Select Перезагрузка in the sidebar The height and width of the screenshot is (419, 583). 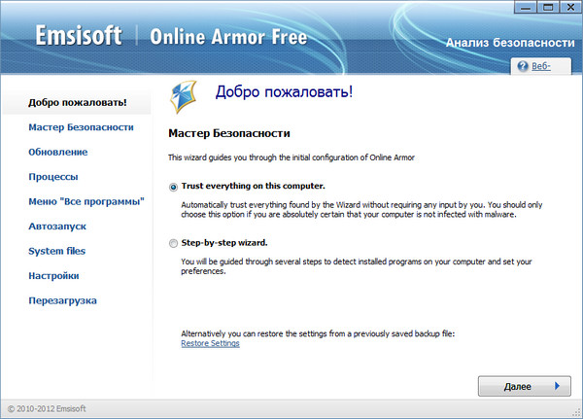63,300
